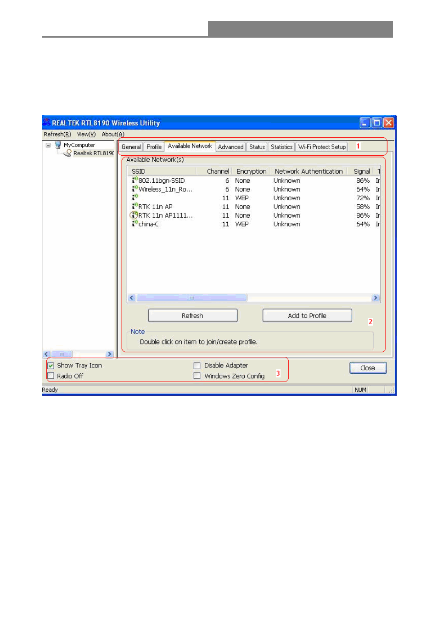Click the connected icon beside RTK 11n AP1111...

coord(134,215)
